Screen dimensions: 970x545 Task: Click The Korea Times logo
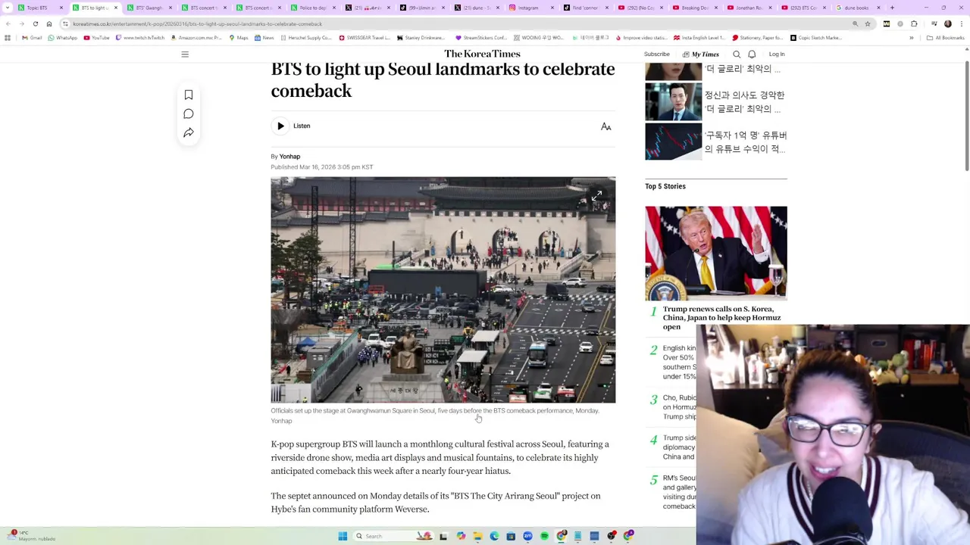[482, 54]
